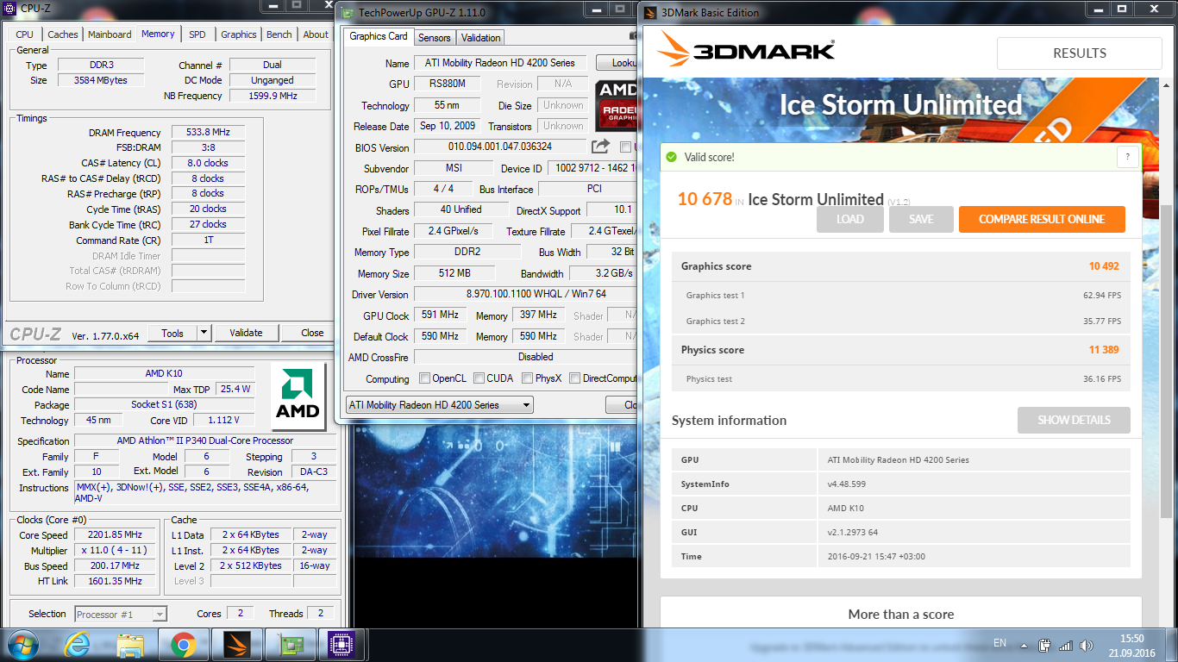
Task: Click the network signal tray icon
Action: click(x=1066, y=644)
